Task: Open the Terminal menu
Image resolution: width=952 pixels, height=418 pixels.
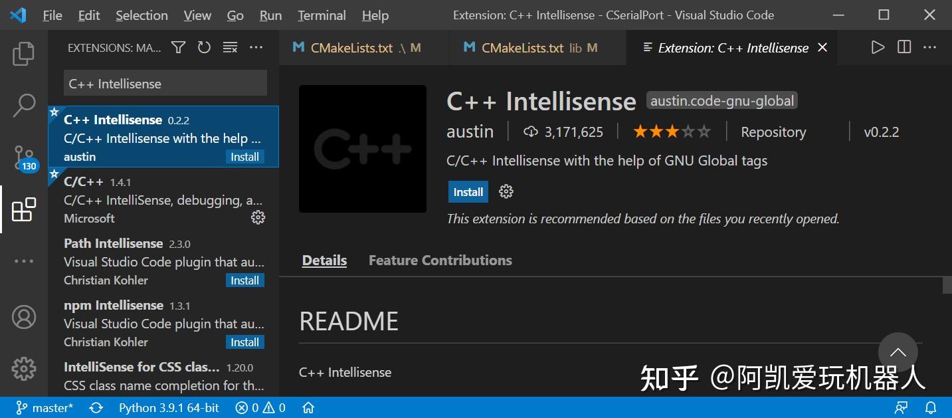Action: click(x=321, y=15)
